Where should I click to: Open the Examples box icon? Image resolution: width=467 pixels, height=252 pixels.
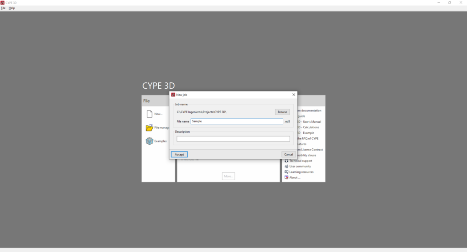pyautogui.click(x=150, y=141)
